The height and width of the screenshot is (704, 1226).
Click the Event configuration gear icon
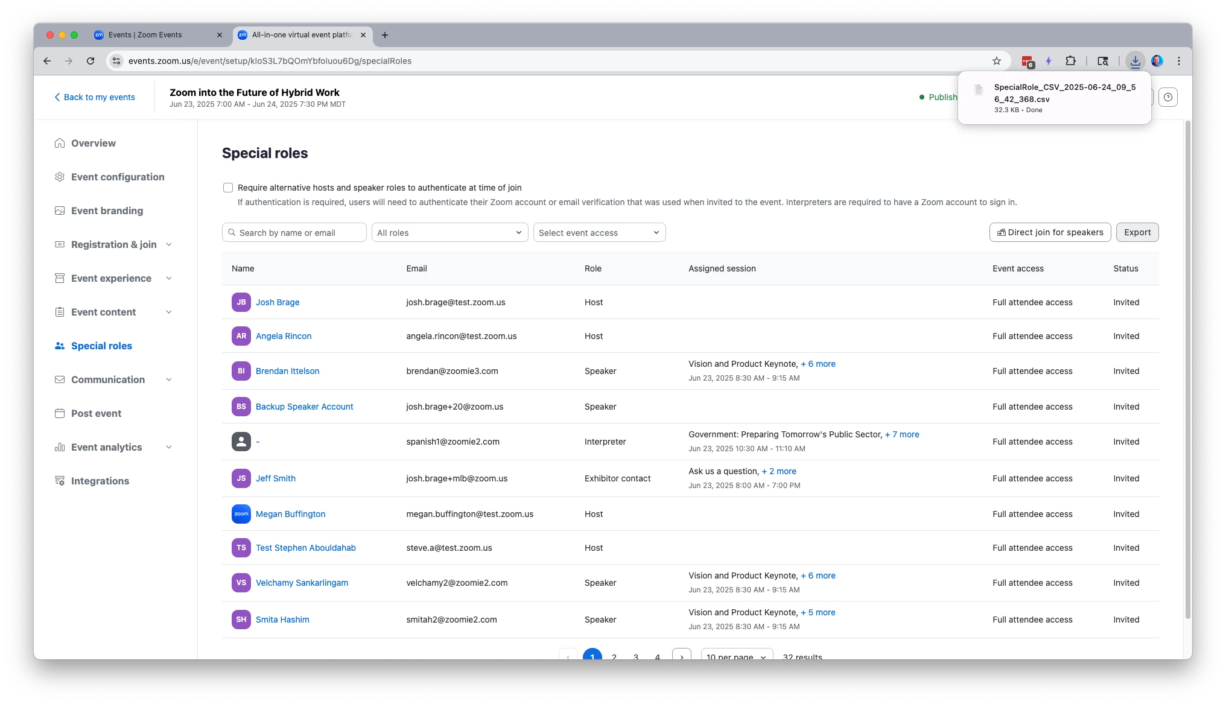tap(60, 177)
